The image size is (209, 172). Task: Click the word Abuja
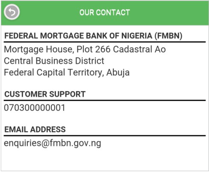(x=118, y=72)
